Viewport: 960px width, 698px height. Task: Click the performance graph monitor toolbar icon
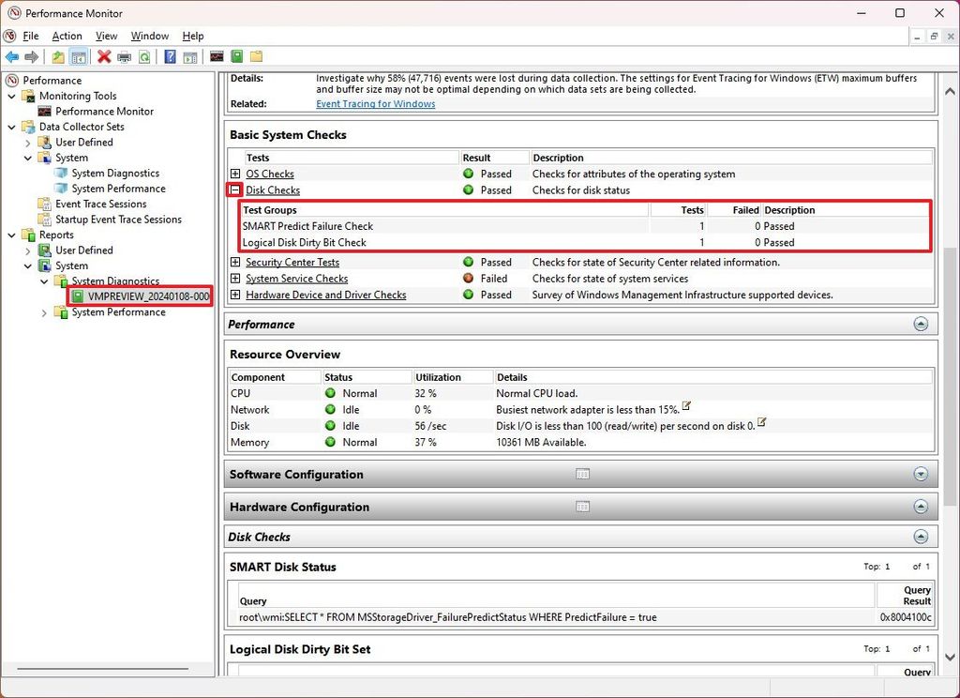[x=217, y=57]
